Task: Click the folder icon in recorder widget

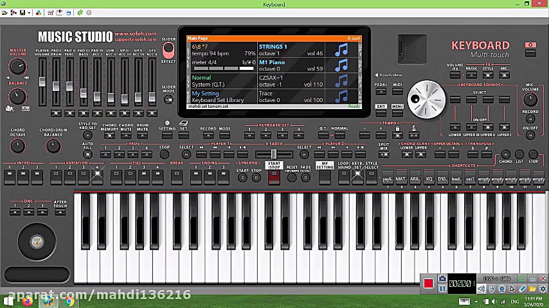Action: (x=532, y=289)
